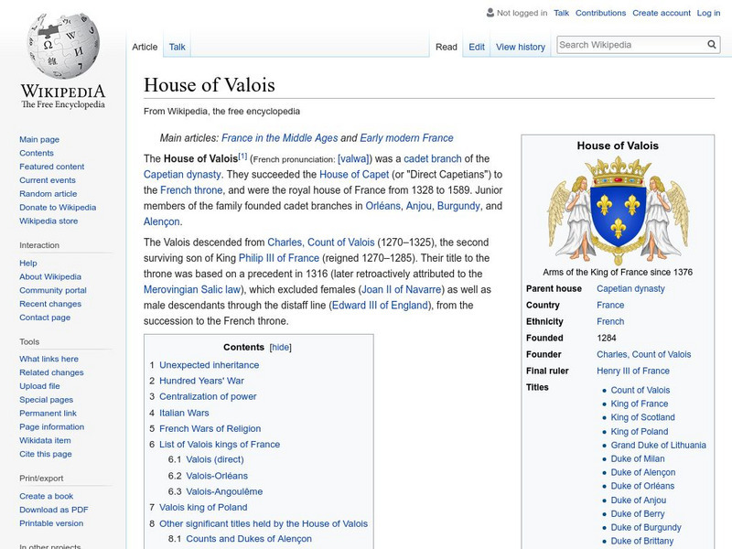This screenshot has height=549, width=732.
Task: Click the not-logged-in user icon
Action: (490, 13)
